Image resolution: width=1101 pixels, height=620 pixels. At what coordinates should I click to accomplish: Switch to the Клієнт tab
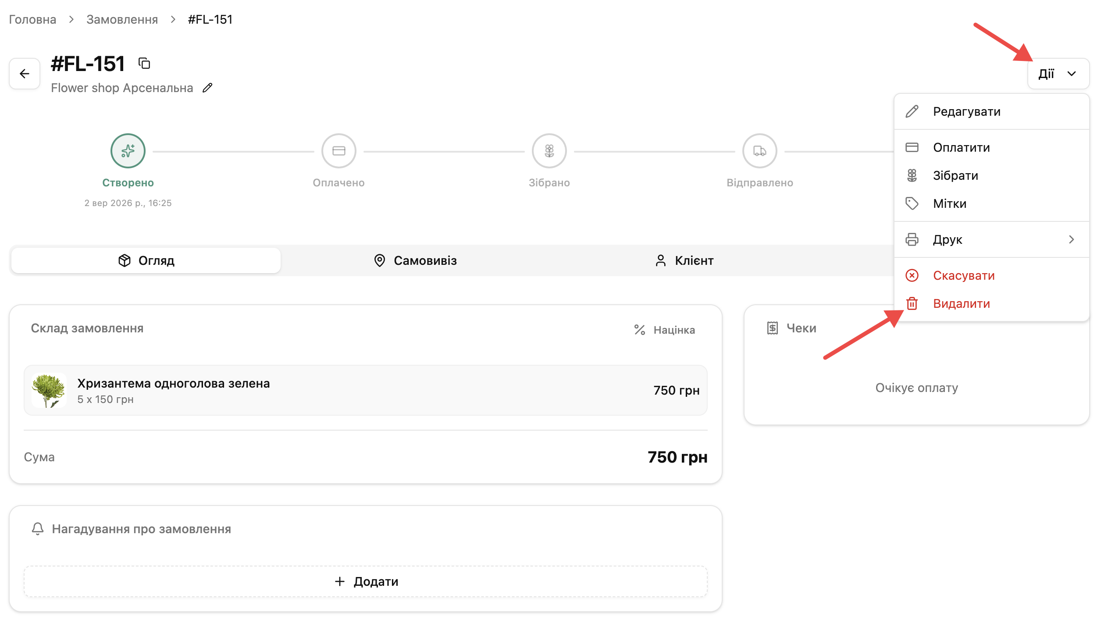click(x=684, y=260)
